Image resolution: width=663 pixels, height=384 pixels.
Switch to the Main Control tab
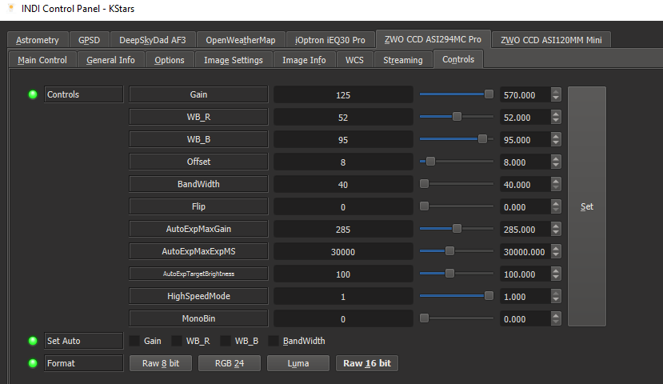[42, 60]
